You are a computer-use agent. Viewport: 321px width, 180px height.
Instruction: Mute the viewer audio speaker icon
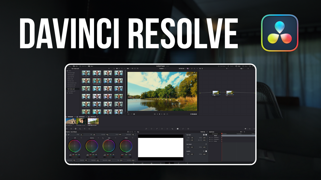[x=134, y=114]
